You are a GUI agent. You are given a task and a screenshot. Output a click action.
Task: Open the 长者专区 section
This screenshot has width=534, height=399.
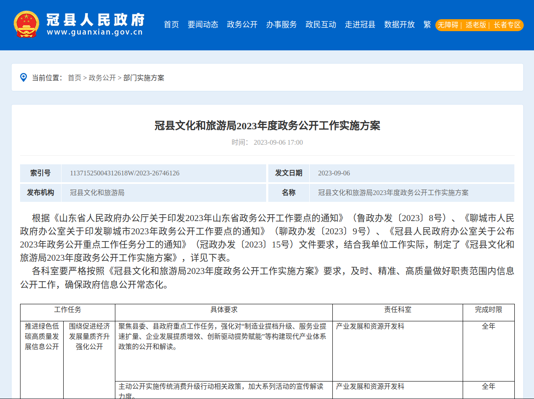click(508, 25)
